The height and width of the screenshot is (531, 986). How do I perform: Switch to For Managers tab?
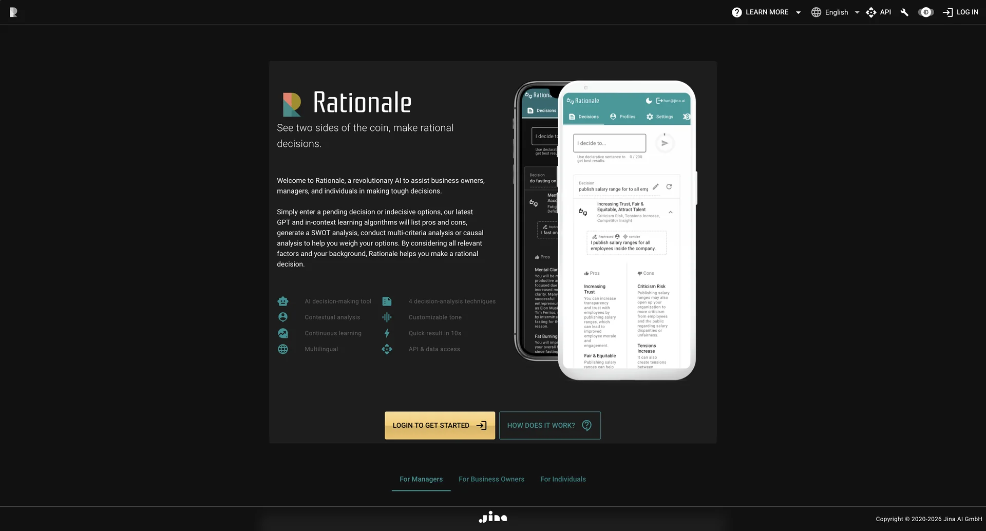tap(421, 479)
